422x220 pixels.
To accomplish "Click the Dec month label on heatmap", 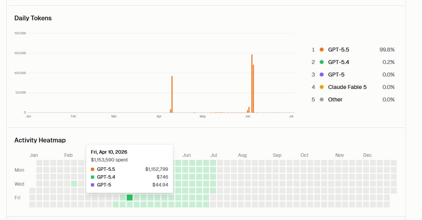I will (x=367, y=155).
